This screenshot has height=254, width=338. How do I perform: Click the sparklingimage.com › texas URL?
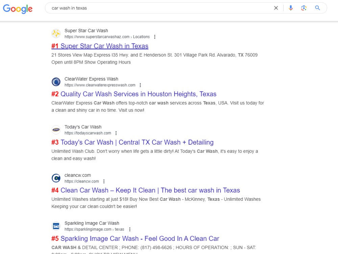(94, 229)
